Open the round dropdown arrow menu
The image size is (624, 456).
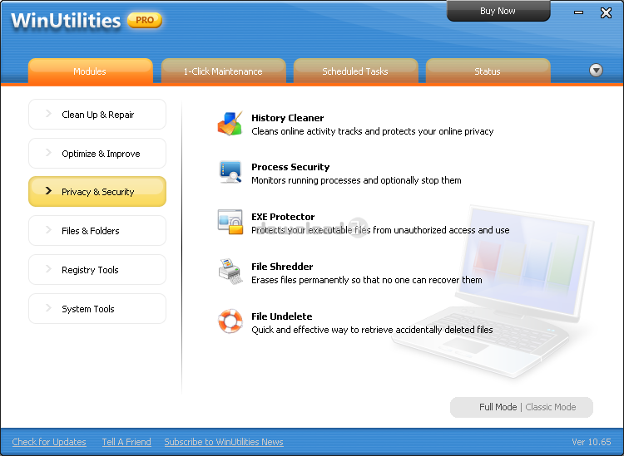[596, 71]
